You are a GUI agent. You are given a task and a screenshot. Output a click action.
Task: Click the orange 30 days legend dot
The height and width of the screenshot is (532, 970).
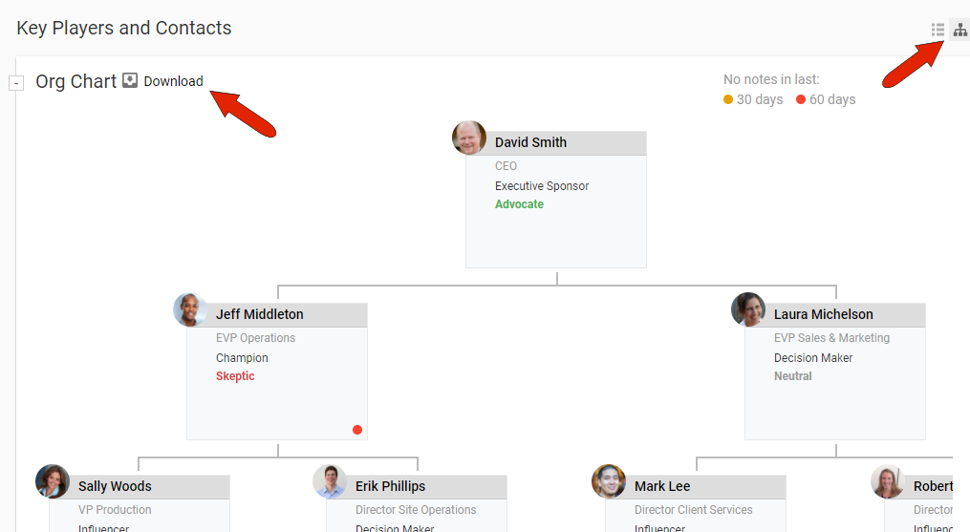[728, 99]
